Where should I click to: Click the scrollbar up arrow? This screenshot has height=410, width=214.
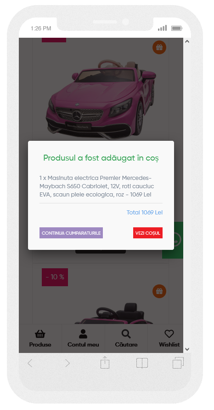(x=187, y=41)
